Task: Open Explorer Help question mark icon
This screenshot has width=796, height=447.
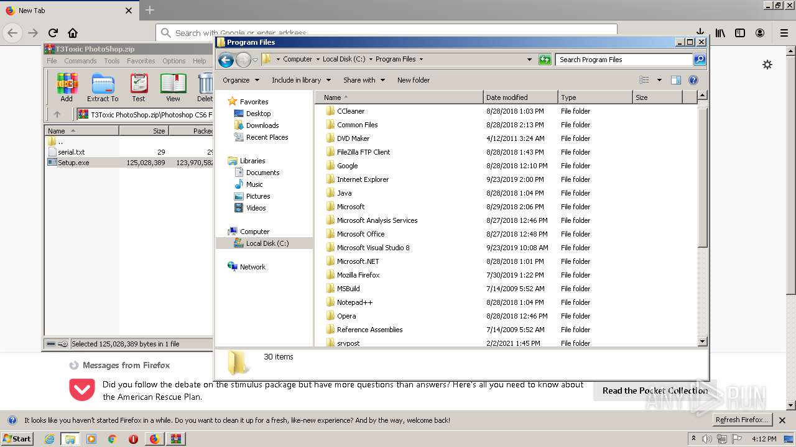Action: click(x=693, y=80)
